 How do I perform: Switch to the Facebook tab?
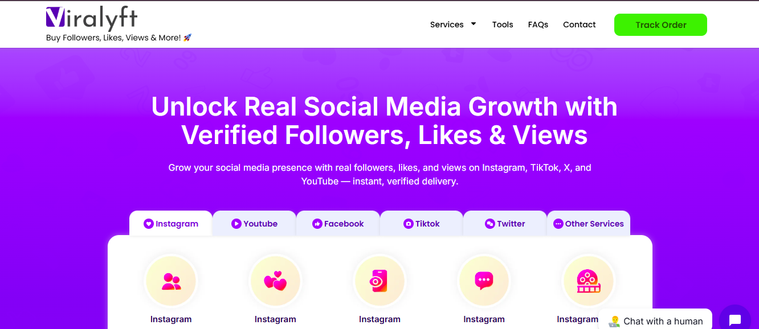tap(338, 224)
